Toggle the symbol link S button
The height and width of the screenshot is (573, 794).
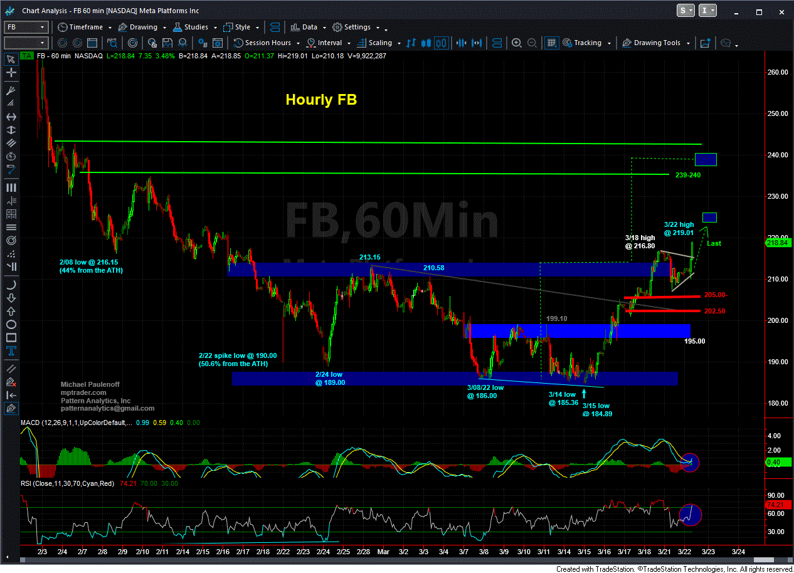pyautogui.click(x=687, y=11)
